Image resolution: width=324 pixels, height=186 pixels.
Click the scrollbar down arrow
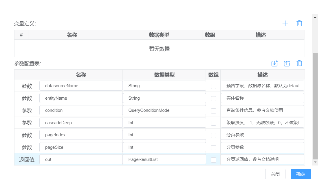[x=315, y=162]
